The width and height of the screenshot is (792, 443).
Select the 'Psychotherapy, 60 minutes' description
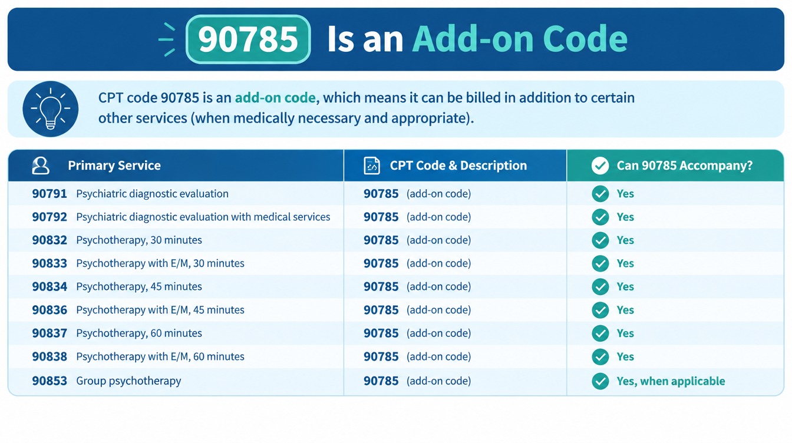[139, 333]
